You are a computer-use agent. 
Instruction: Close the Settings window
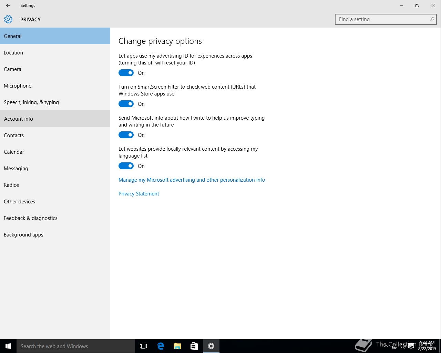[x=433, y=6]
